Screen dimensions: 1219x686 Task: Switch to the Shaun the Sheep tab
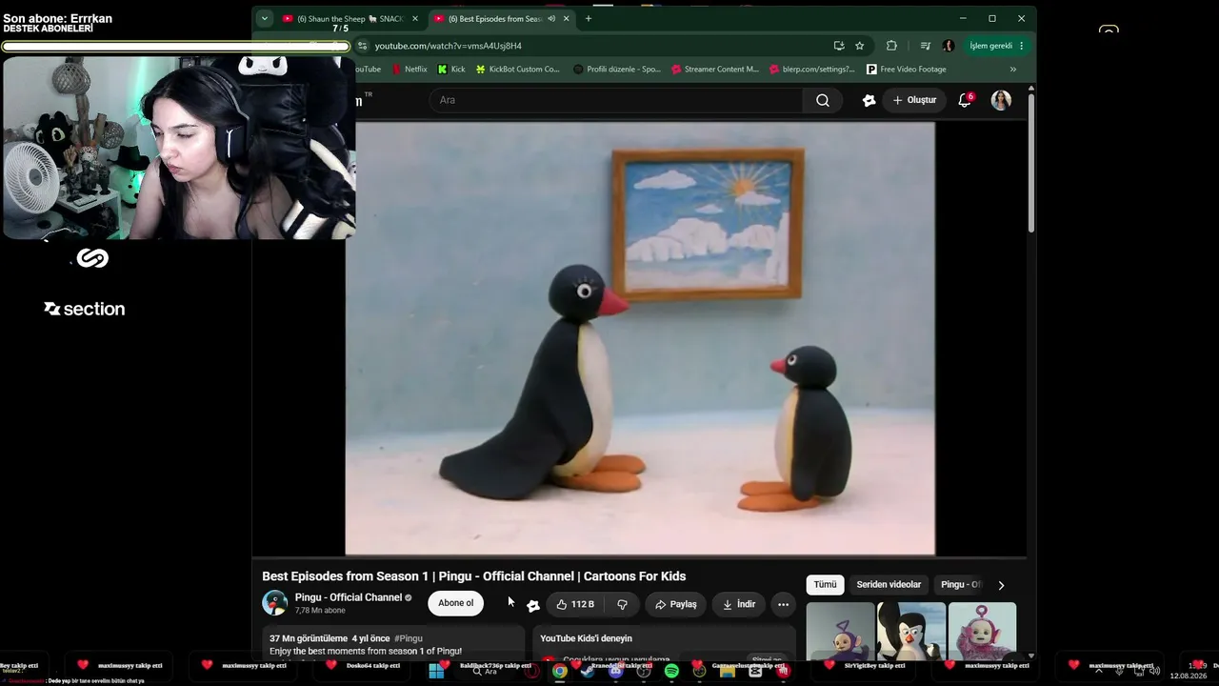350,18
